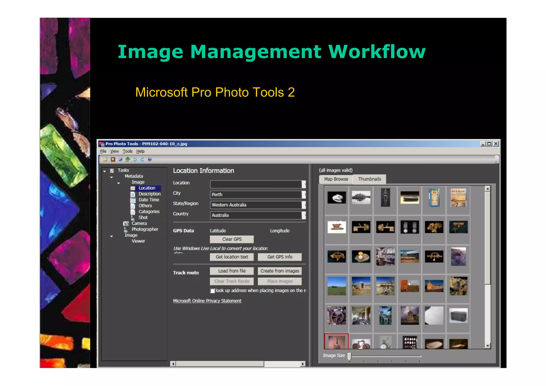This screenshot has height=386, width=546.
Task: Click the green up arrow toolbar icon
Action: [128, 159]
